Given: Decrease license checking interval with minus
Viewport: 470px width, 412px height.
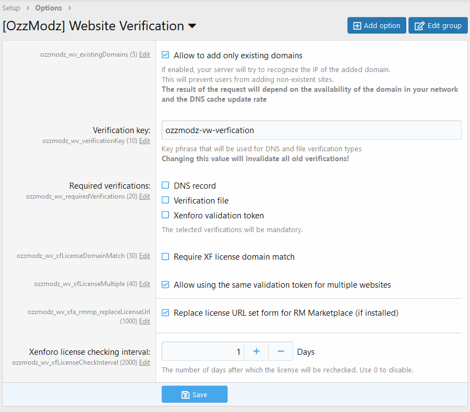Looking at the screenshot, I should coord(281,351).
